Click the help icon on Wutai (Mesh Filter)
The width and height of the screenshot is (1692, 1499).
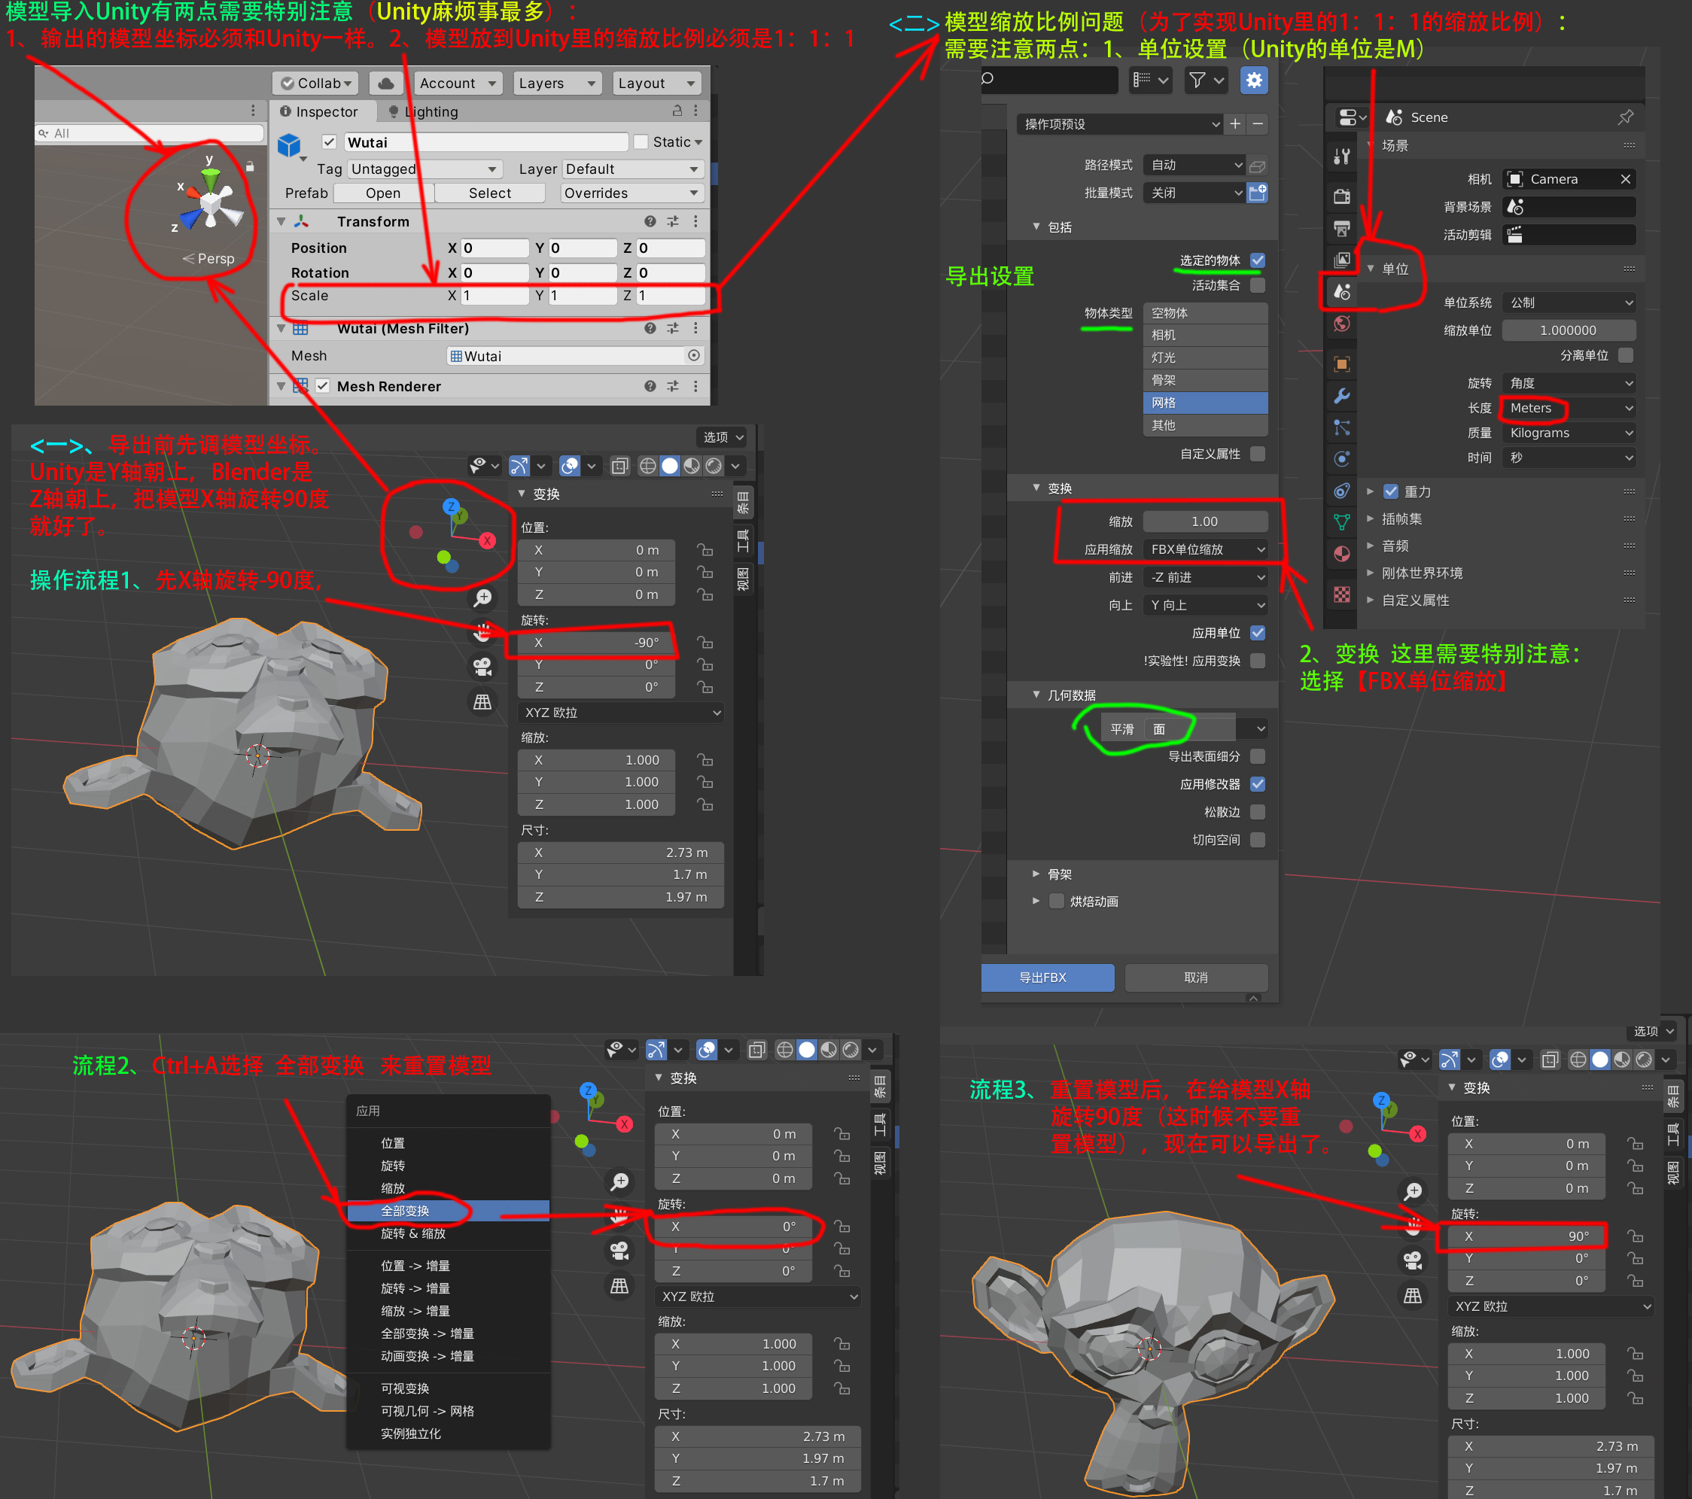pyautogui.click(x=650, y=328)
